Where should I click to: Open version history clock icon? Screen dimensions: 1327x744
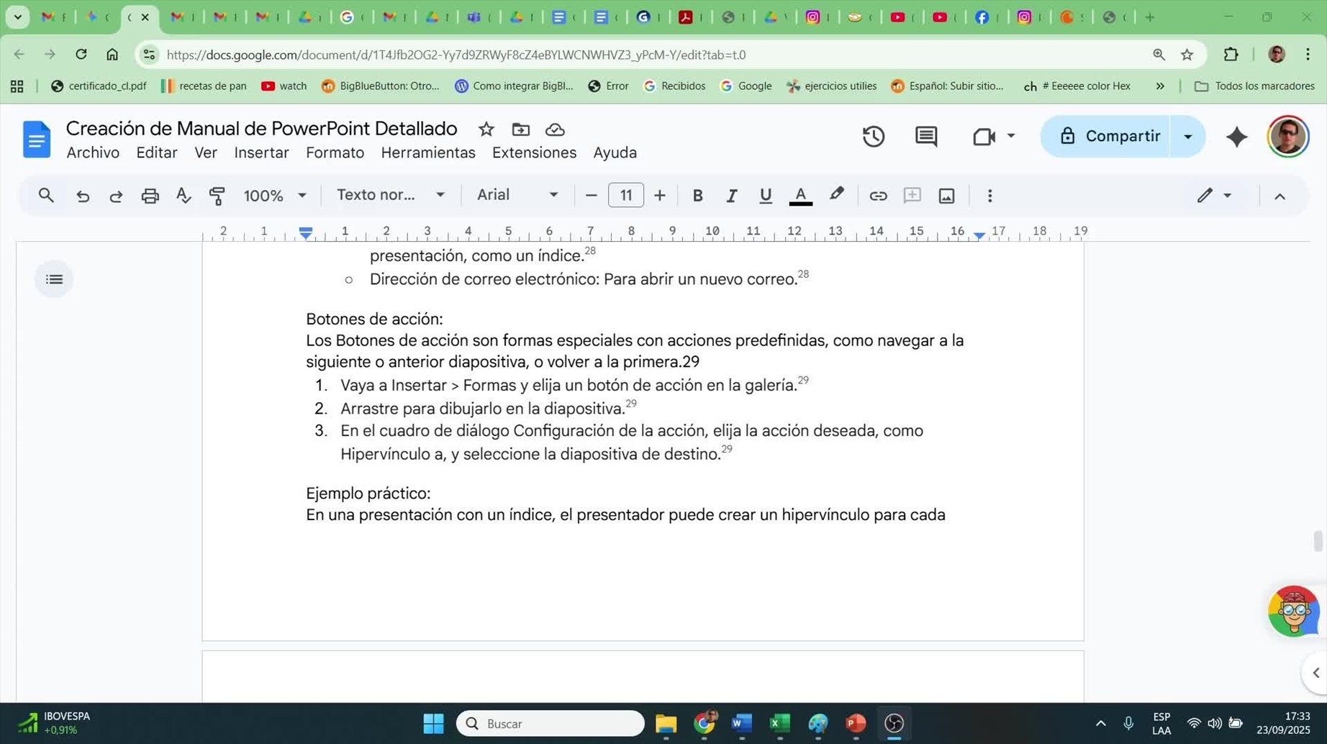point(873,137)
